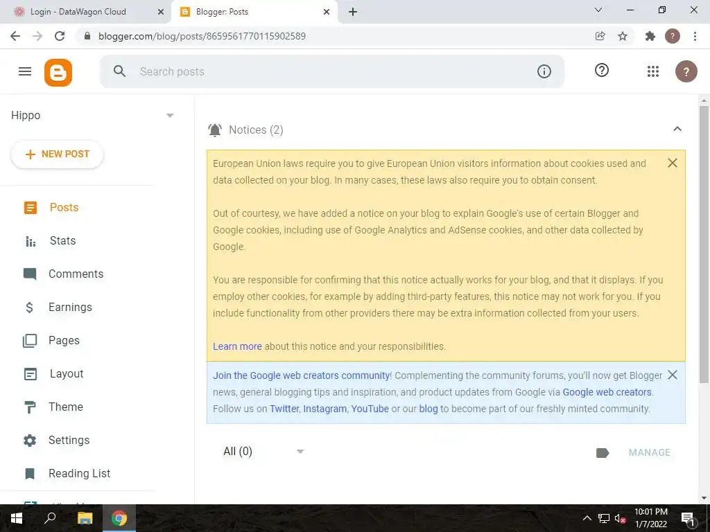
Task: Click the Comments bubble icon
Action: click(30, 274)
